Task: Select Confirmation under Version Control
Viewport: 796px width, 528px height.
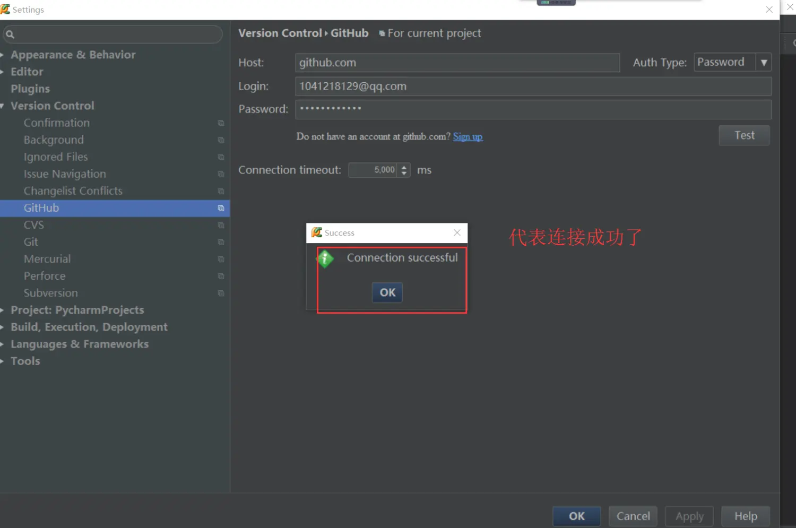Action: 57,123
